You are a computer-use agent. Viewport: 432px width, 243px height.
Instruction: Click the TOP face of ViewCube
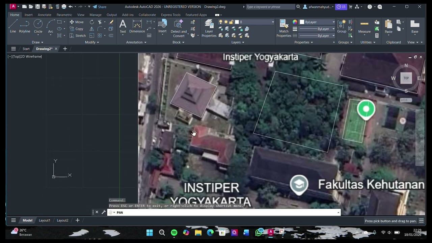(406, 78)
